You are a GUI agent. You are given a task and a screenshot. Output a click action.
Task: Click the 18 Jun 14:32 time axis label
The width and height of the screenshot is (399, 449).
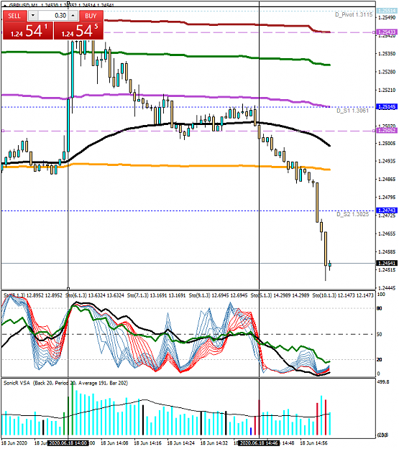(x=214, y=443)
